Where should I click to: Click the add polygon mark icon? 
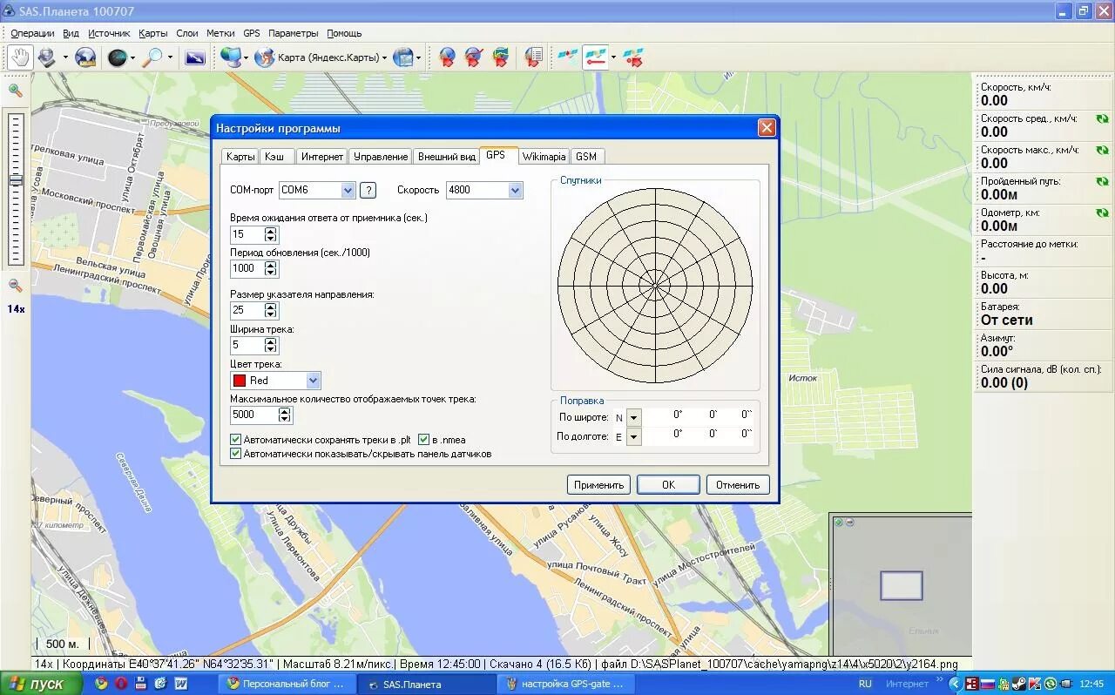[501, 57]
